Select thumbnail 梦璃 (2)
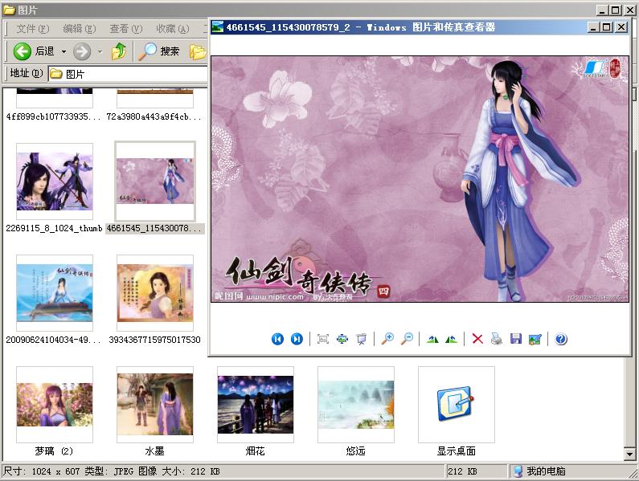The width and height of the screenshot is (639, 481). pyautogui.click(x=55, y=405)
